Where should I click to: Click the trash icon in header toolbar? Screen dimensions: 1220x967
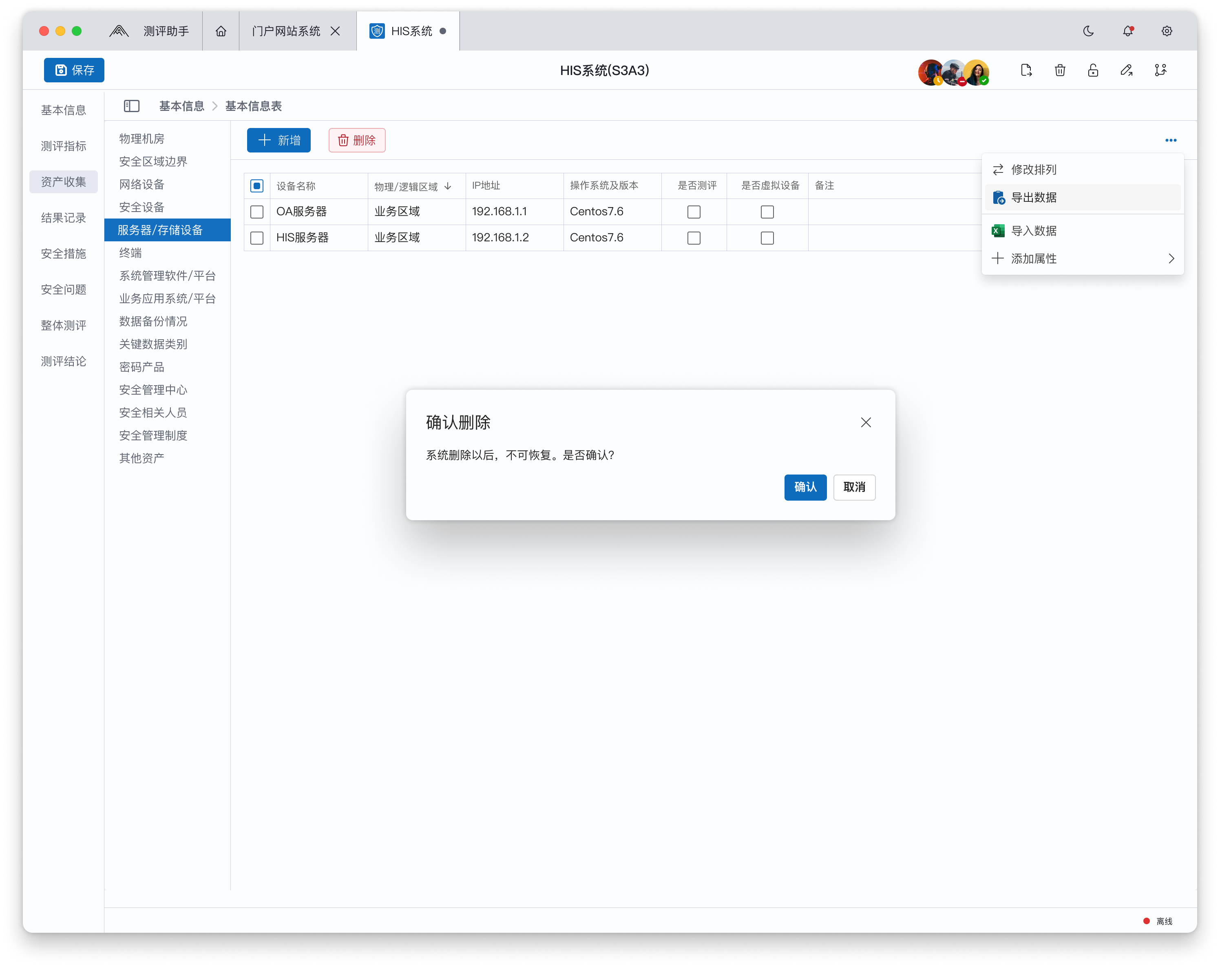1060,70
